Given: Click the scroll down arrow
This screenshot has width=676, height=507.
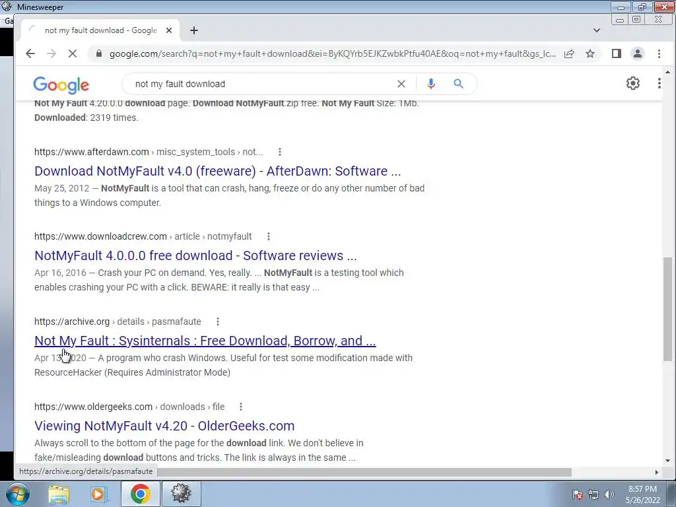Looking at the screenshot, I should click(668, 461).
